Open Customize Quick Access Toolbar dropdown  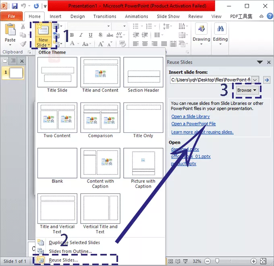click(45, 6)
